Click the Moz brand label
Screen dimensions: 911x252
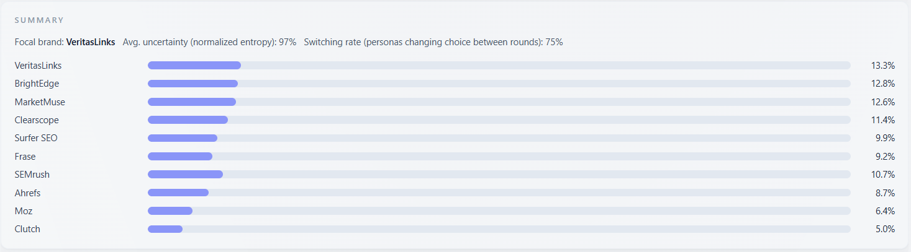(24, 211)
